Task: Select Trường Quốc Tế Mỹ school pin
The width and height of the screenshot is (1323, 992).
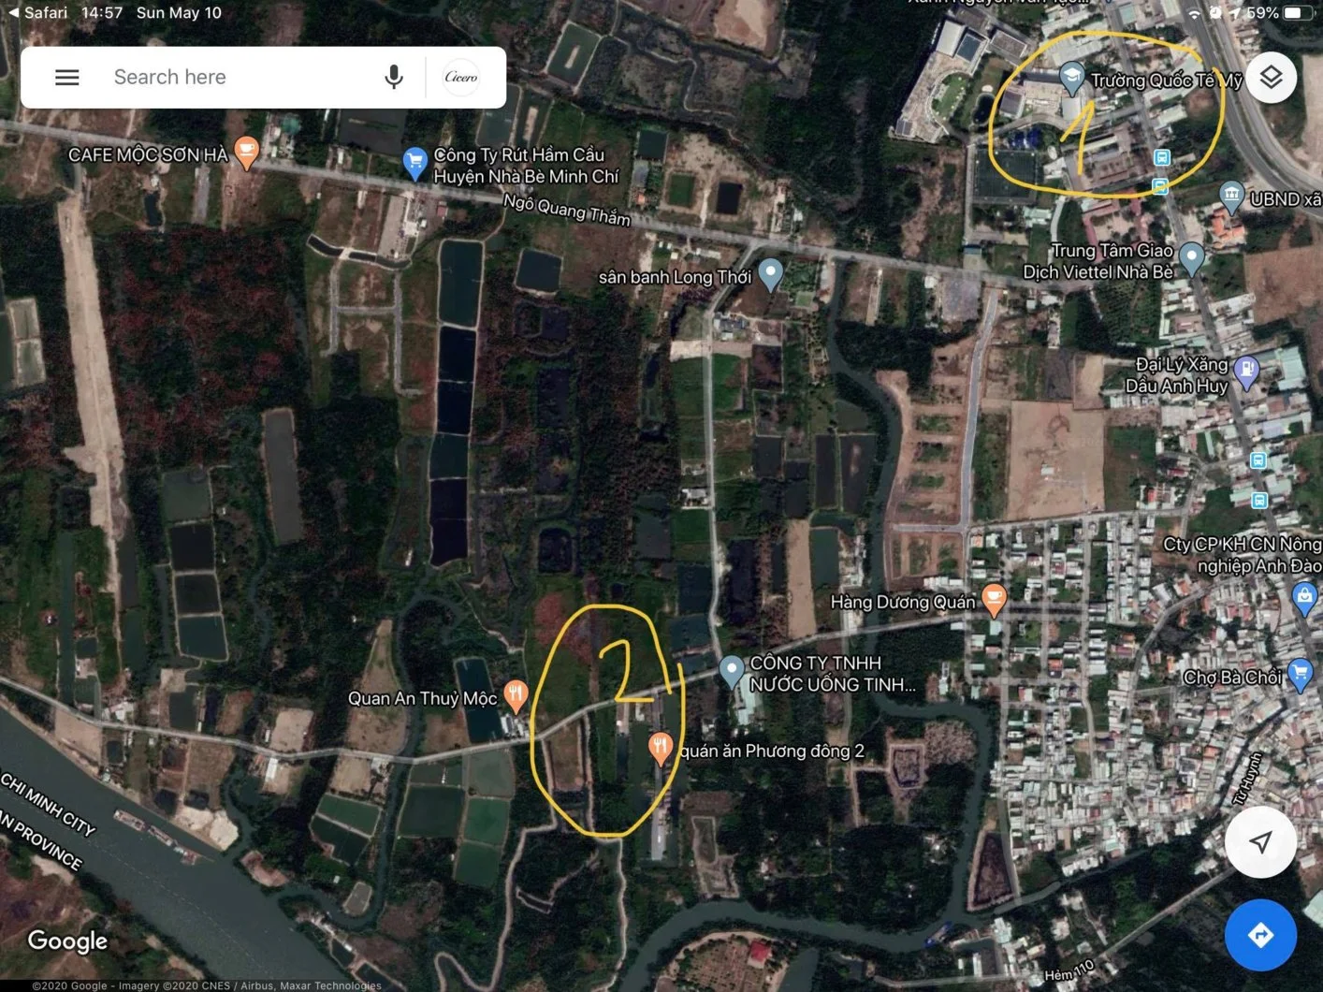Action: point(1071,77)
